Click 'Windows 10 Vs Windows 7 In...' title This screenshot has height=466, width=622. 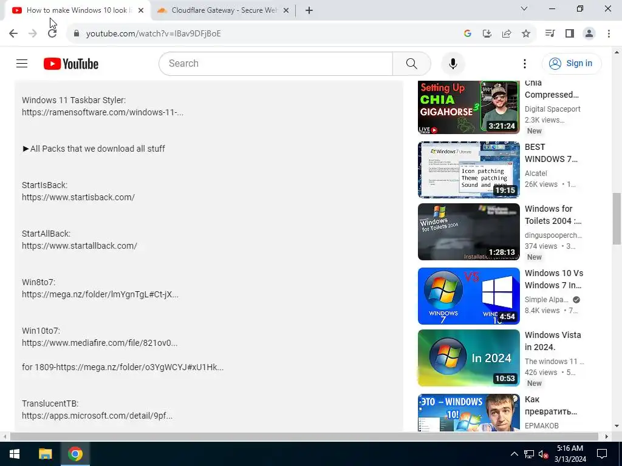tap(554, 279)
